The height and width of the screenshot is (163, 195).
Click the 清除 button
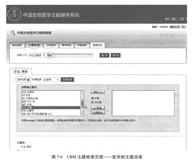coord(115,55)
